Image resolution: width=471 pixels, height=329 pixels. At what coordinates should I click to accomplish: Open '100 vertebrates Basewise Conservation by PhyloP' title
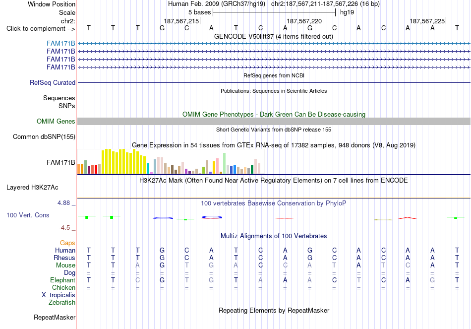[274, 203]
